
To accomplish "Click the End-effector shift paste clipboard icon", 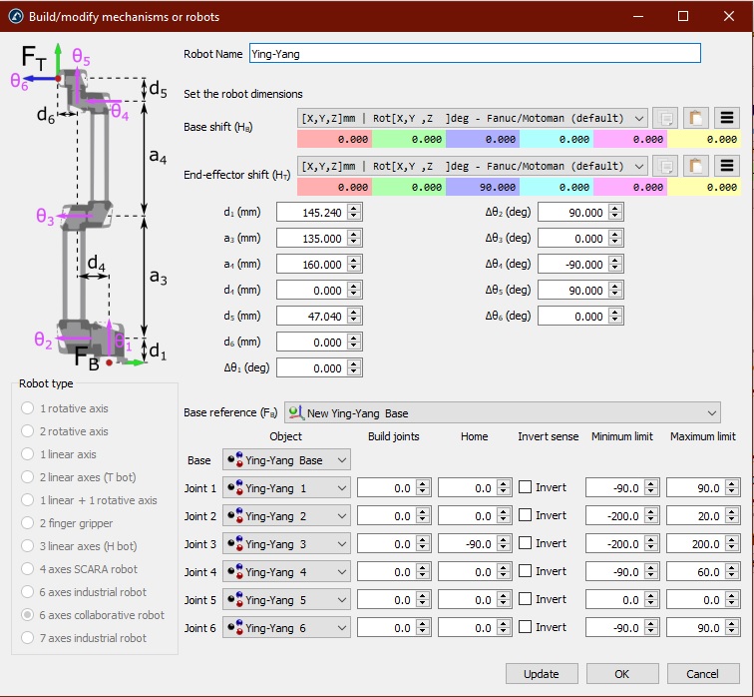I will 697,166.
